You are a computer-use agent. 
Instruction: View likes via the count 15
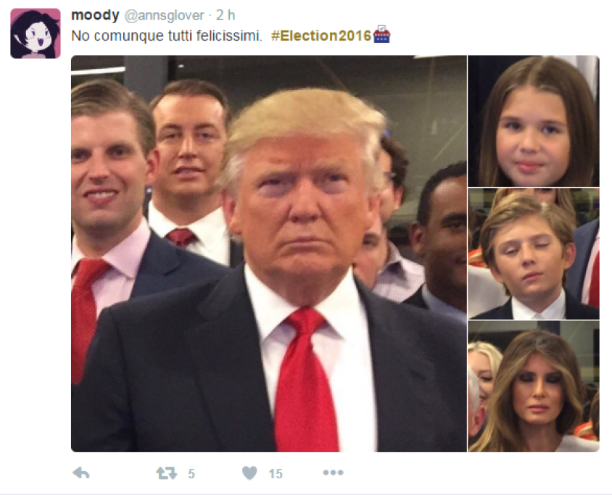(x=276, y=473)
